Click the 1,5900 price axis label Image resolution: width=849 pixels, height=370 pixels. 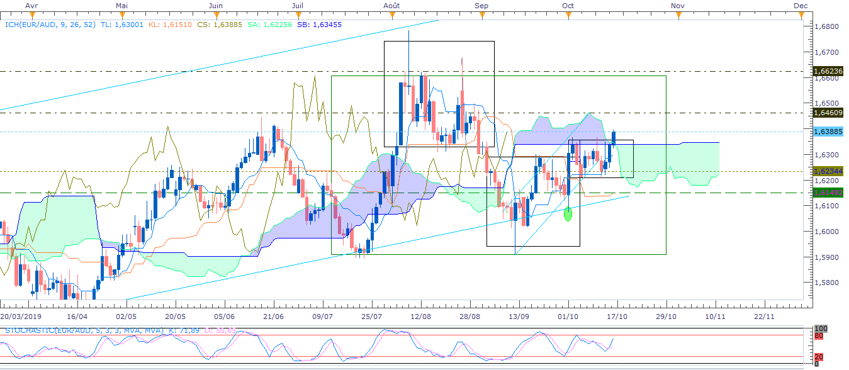pos(826,257)
